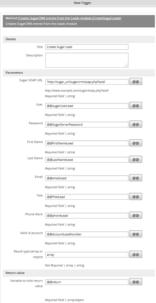Click the @@TitleLead parameter input

click(x=87, y=197)
